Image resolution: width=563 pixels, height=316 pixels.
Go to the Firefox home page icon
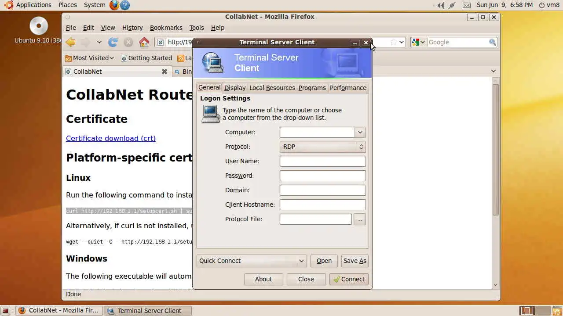tap(144, 42)
